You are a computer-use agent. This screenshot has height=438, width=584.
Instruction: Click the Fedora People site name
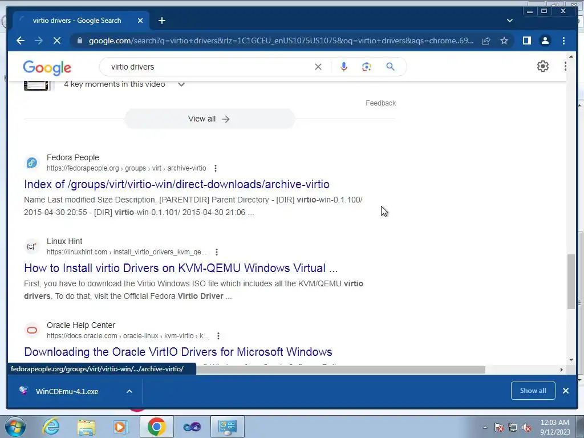point(73,157)
